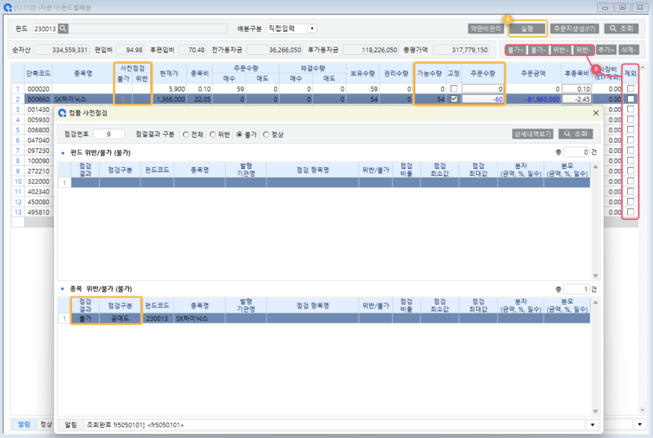653x438 pixels.
Task: Click the 단축코드 column header
Action: tap(38, 73)
